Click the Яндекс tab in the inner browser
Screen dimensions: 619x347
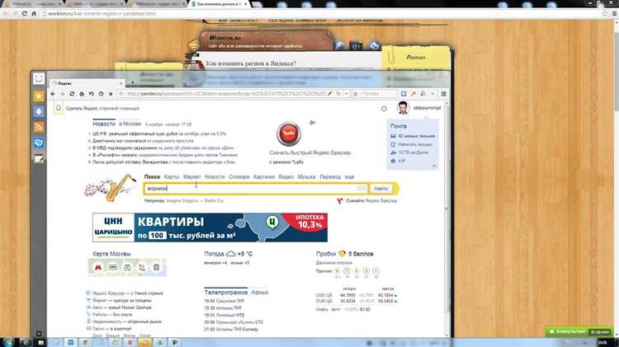[x=87, y=83]
